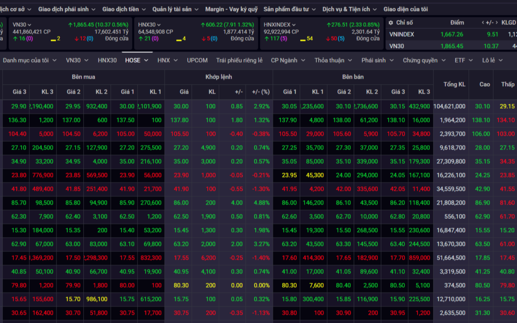This screenshot has height=323, width=517.
Task: Open the Quản lý tài sản menu
Action: pyautogui.click(x=175, y=9)
